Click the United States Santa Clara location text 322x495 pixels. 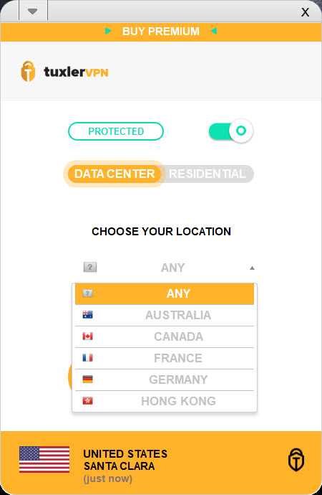[x=125, y=460]
